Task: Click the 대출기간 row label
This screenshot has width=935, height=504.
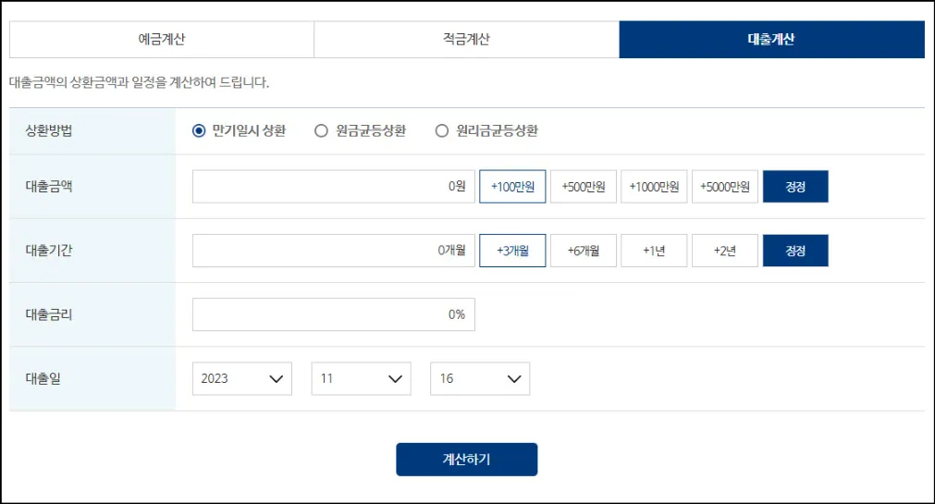Action: [x=49, y=250]
